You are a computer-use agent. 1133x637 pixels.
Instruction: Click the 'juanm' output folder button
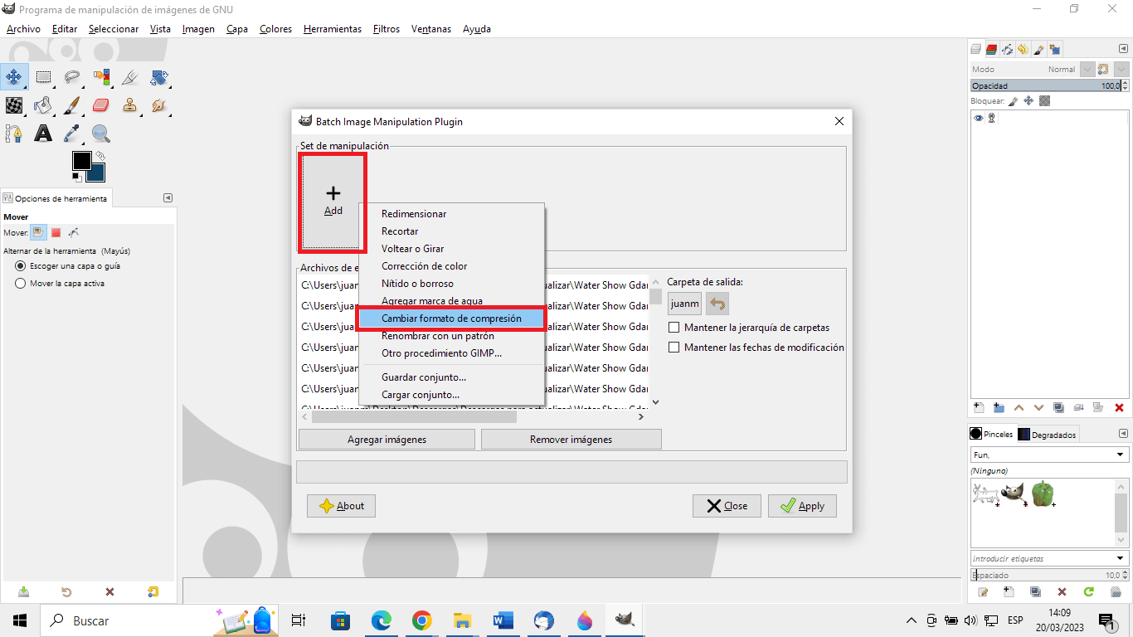pyautogui.click(x=684, y=304)
